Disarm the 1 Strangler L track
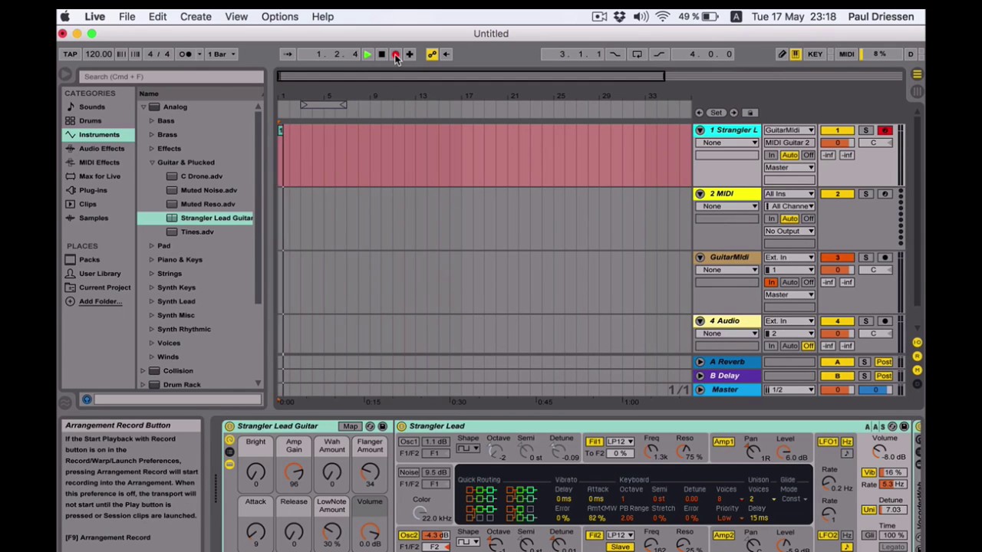982x552 pixels. point(885,130)
